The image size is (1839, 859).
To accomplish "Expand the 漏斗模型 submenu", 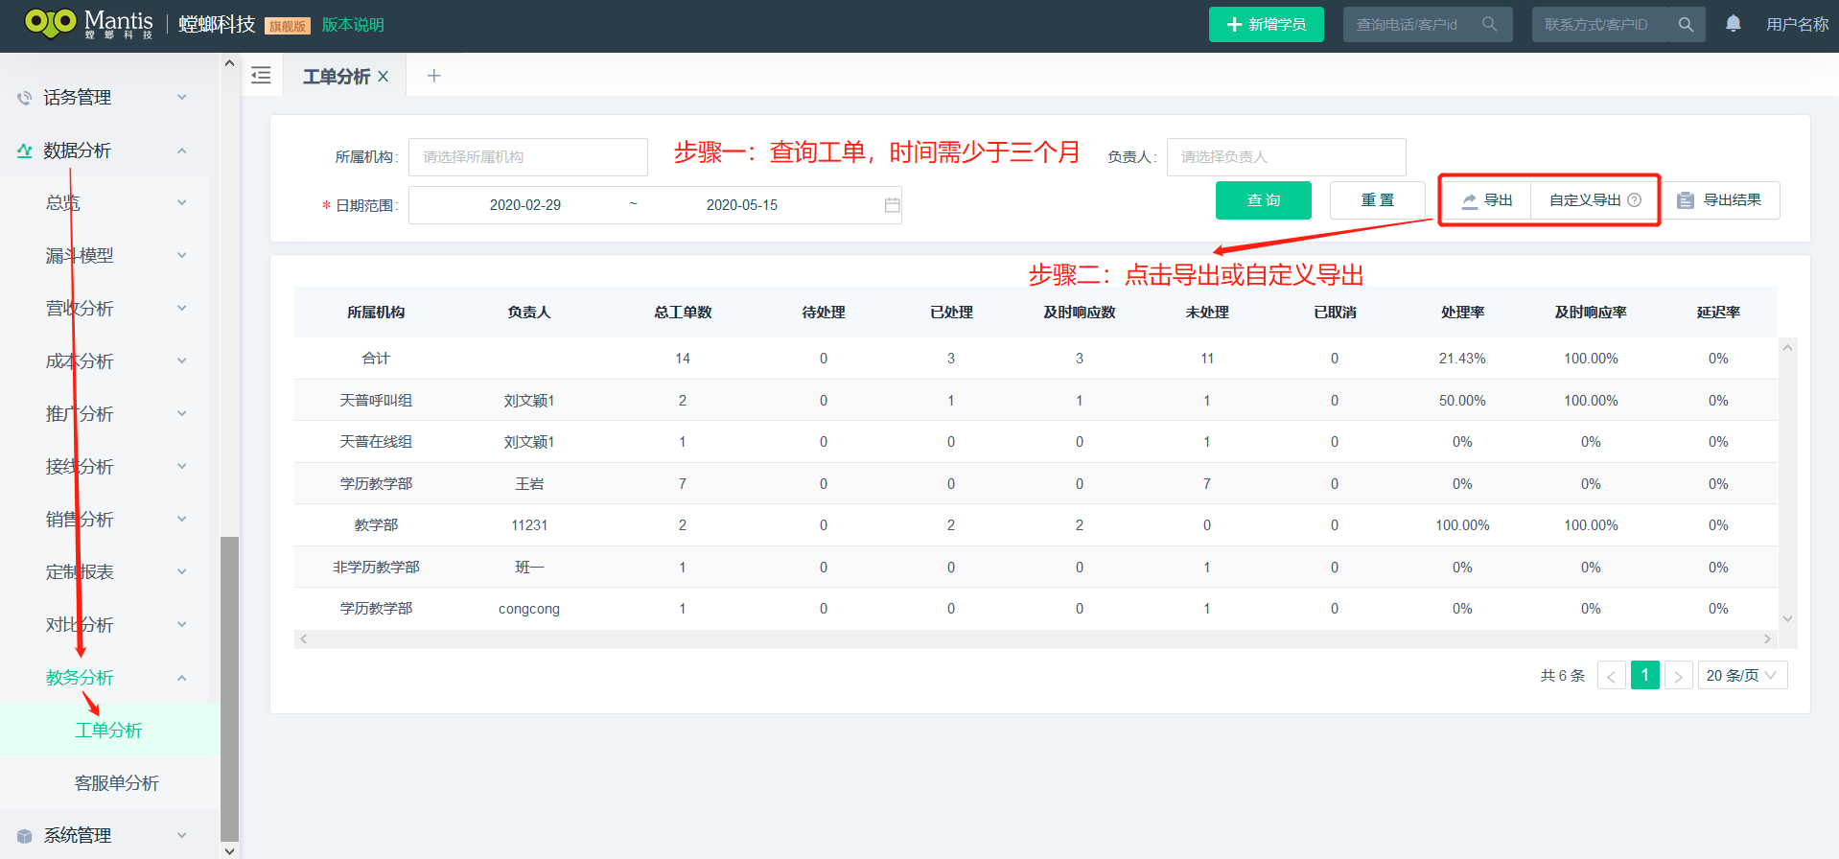I will (181, 256).
